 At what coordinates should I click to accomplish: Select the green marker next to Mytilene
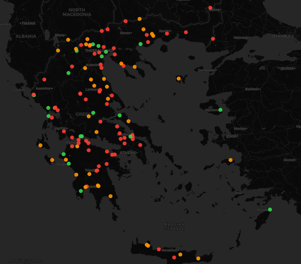pos(220,110)
